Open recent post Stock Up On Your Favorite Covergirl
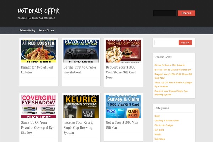213x142 pixels. pyautogui.click(x=173, y=84)
